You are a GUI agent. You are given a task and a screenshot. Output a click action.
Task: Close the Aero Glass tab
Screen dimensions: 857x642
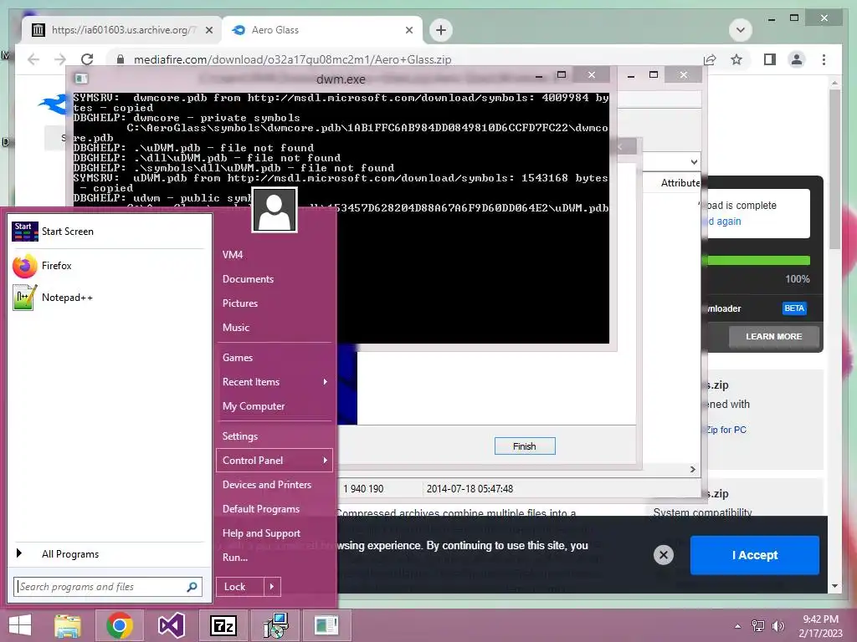(x=408, y=30)
